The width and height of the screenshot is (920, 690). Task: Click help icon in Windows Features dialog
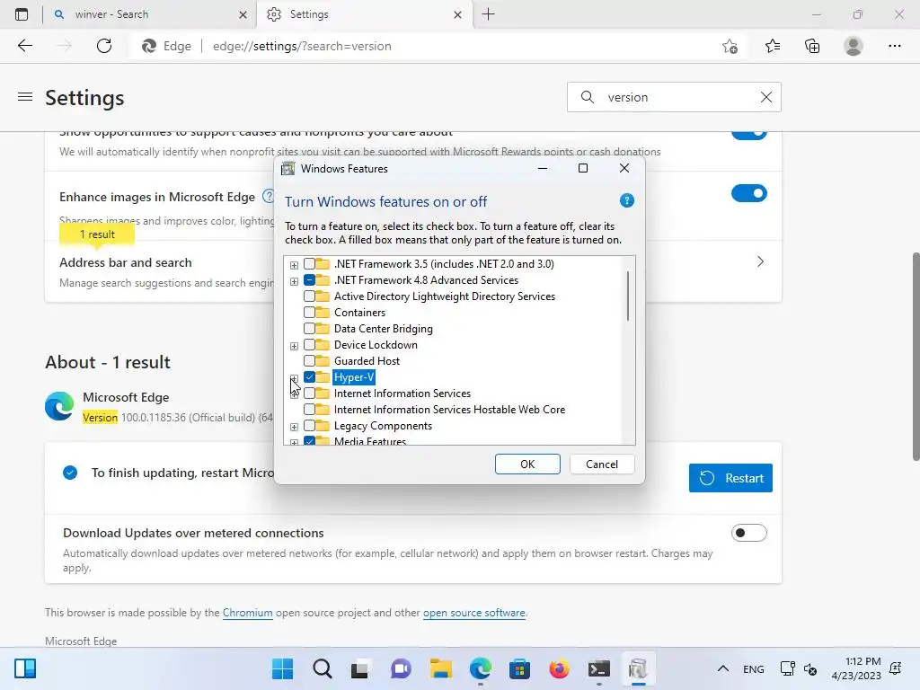626,200
